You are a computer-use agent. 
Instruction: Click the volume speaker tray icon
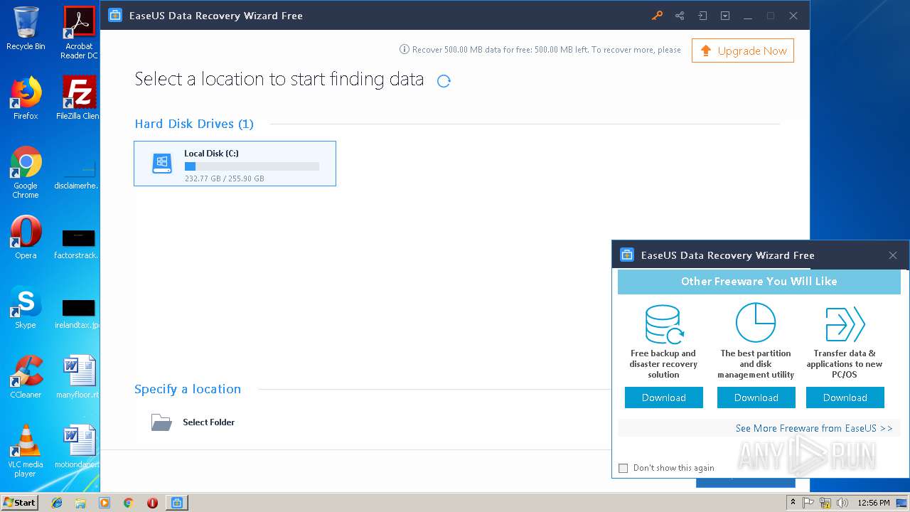click(842, 503)
